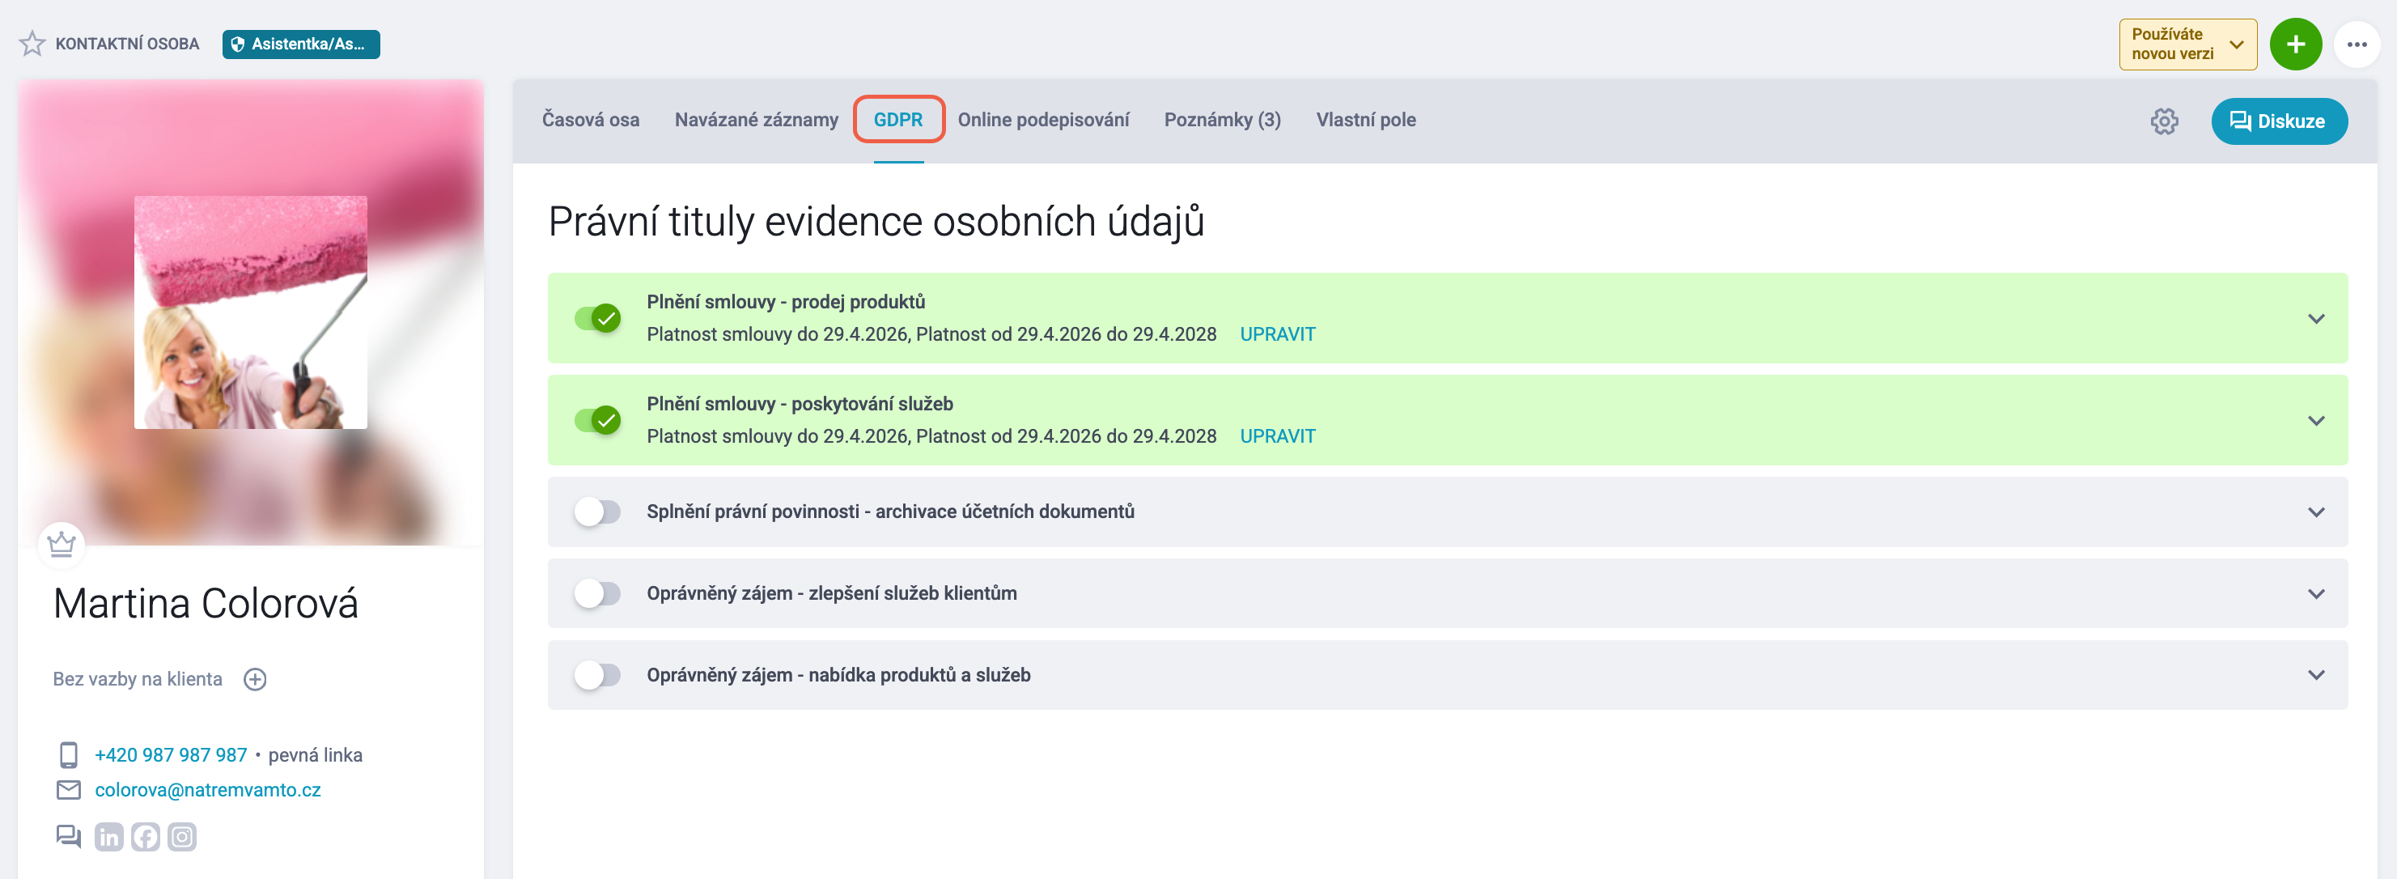2397x879 pixels.
Task: Enable archivace účetních dokumentů toggle
Action: (x=597, y=512)
